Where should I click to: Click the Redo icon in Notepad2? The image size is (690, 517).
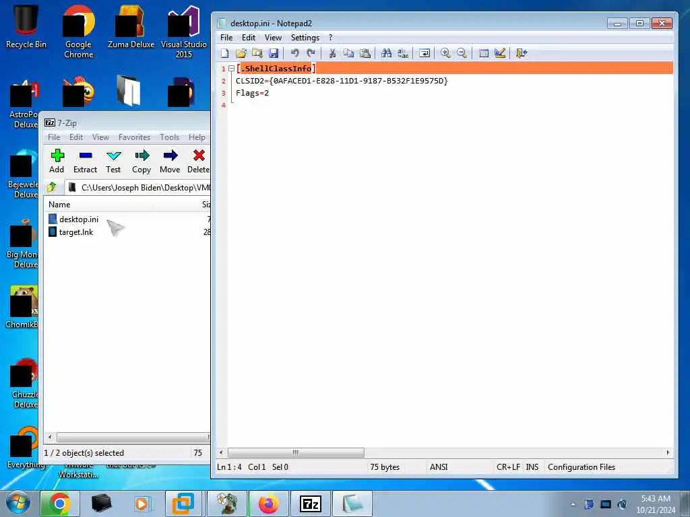tap(311, 54)
